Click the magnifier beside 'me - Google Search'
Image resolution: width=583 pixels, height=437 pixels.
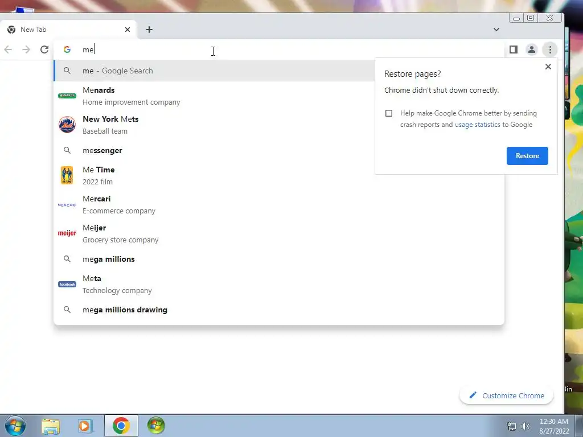67,71
